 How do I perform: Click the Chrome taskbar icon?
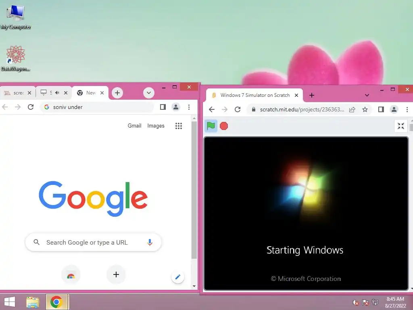57,302
